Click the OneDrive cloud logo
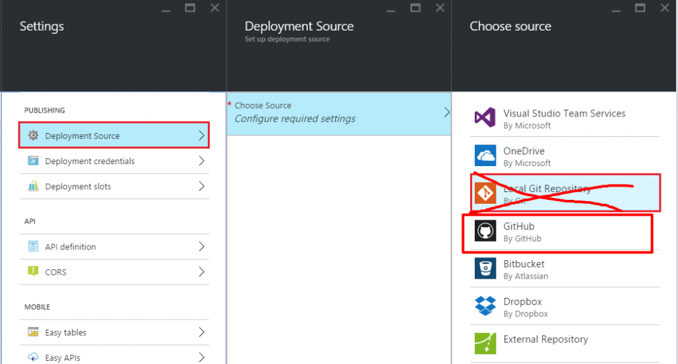This screenshot has width=678, height=364. [x=485, y=156]
